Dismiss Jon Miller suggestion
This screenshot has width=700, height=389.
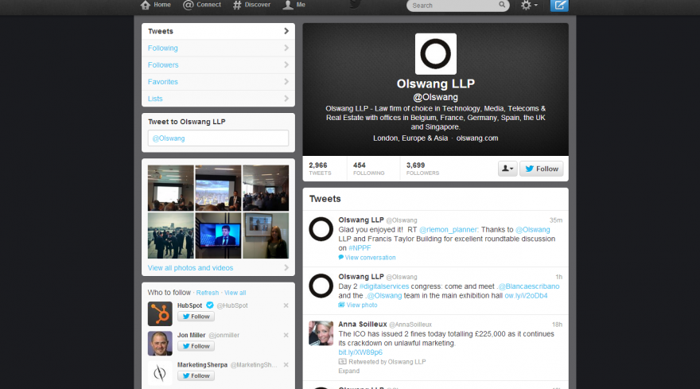click(286, 335)
